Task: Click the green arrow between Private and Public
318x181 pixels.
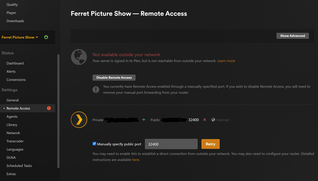Action: [x=144, y=120]
